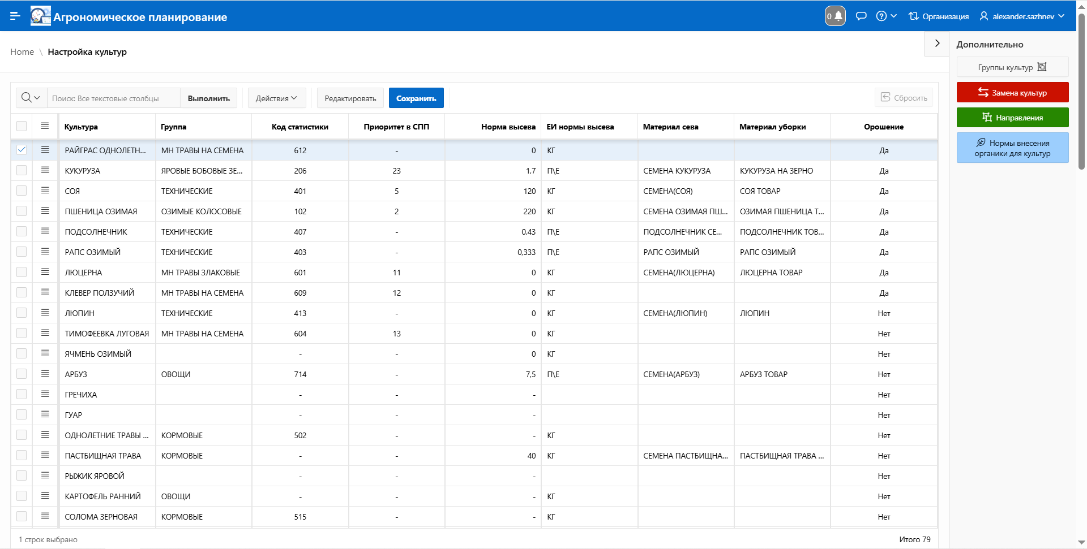Open row actions menu for КУКУРУЗА

(45, 170)
